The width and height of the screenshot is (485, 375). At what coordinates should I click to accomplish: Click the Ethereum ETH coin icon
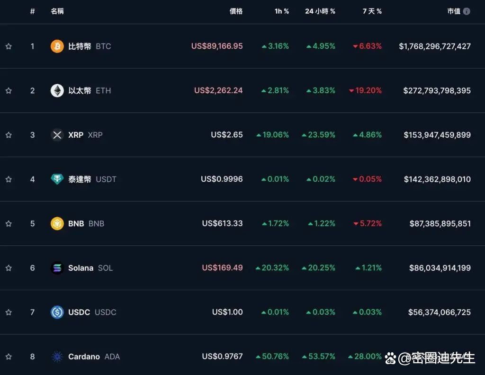click(x=57, y=90)
